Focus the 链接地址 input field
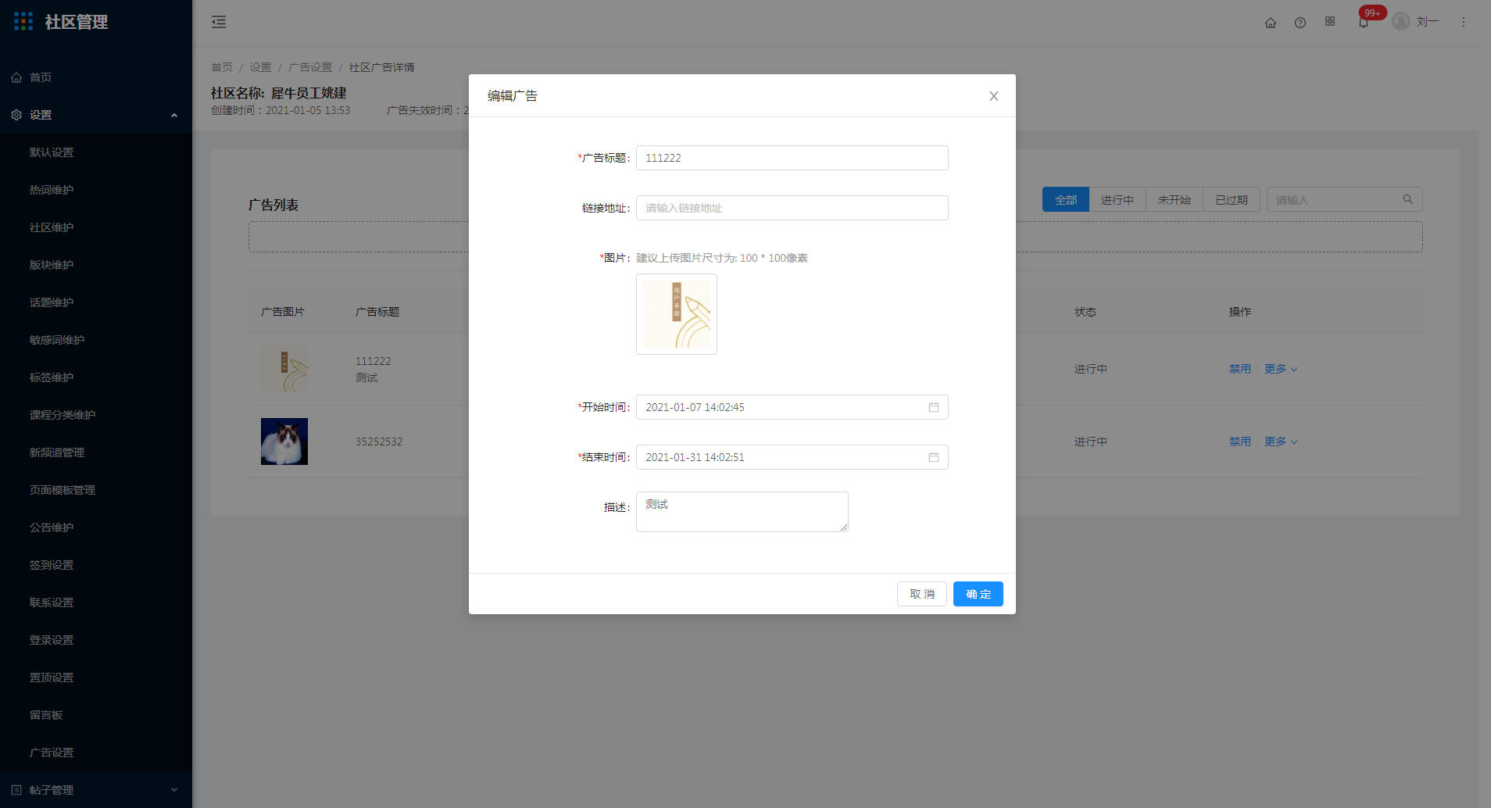The width and height of the screenshot is (1491, 808). (792, 208)
